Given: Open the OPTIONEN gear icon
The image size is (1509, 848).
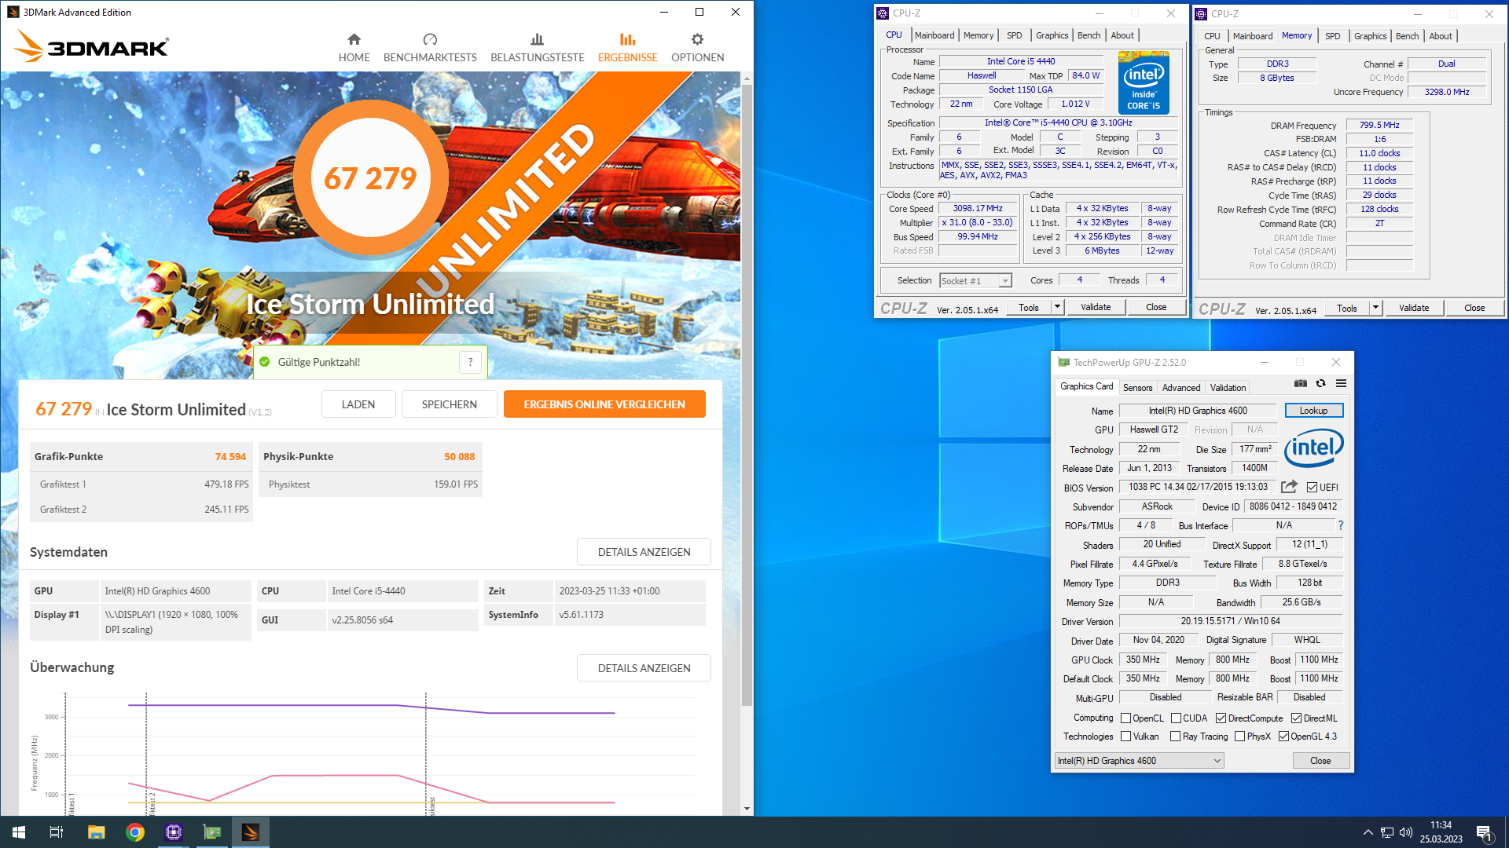Looking at the screenshot, I should pos(697,39).
